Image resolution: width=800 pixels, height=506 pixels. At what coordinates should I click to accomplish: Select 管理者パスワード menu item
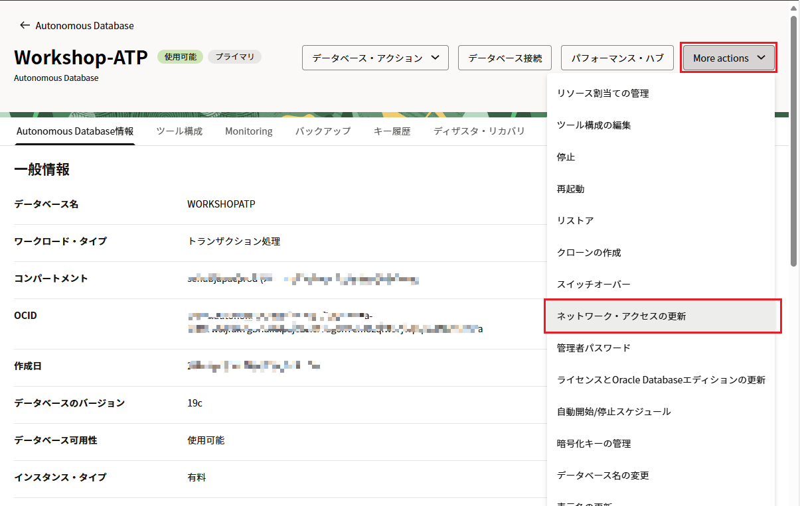click(594, 348)
